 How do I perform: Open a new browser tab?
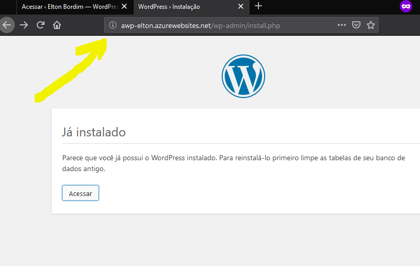(258, 6)
